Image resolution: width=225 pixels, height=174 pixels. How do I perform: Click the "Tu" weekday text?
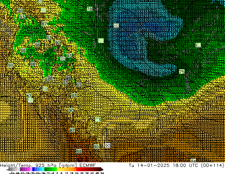pos(131,165)
